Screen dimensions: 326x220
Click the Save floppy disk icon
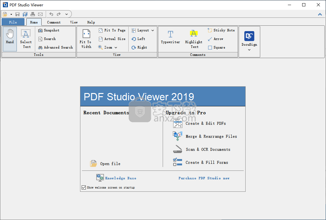17,14
